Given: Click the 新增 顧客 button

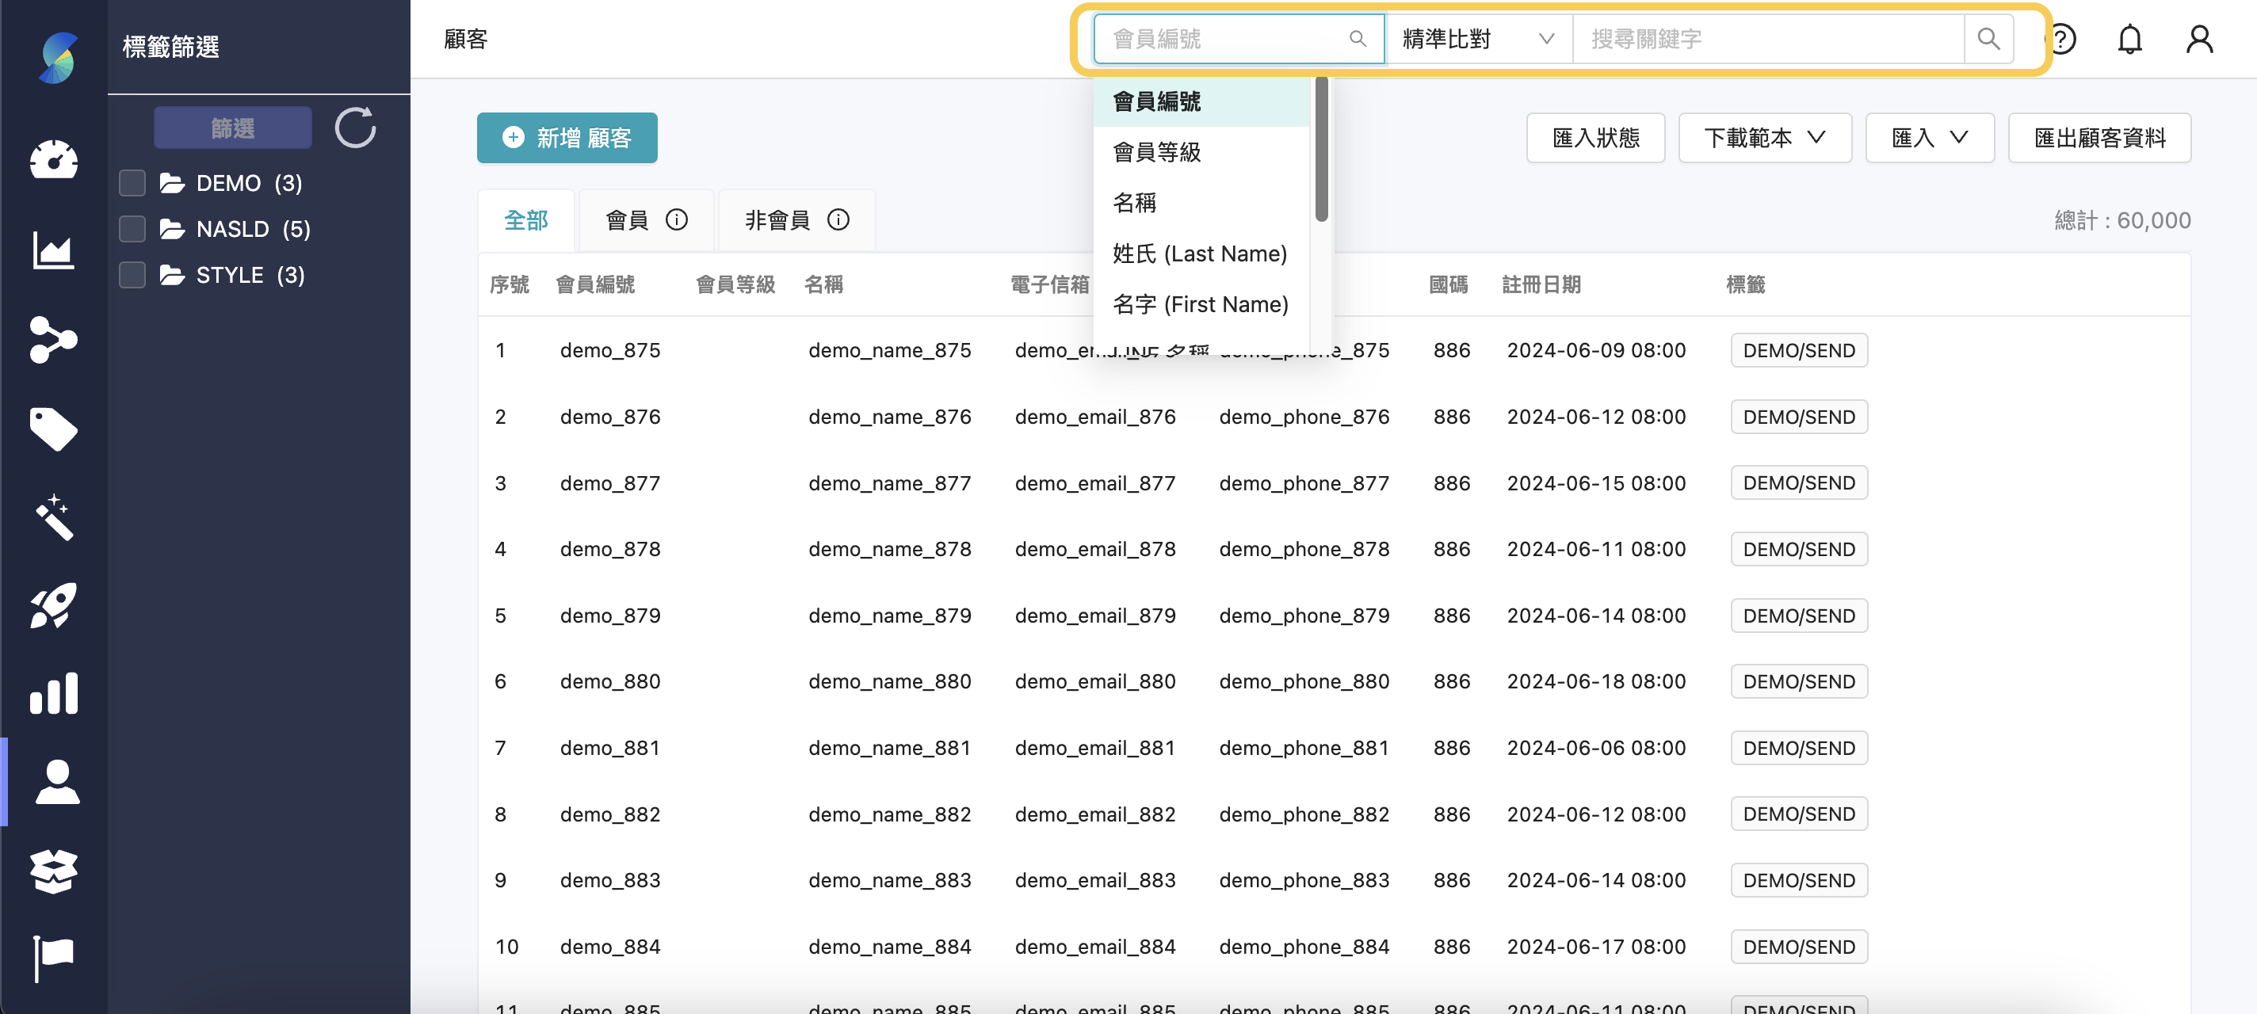Looking at the screenshot, I should coord(567,138).
